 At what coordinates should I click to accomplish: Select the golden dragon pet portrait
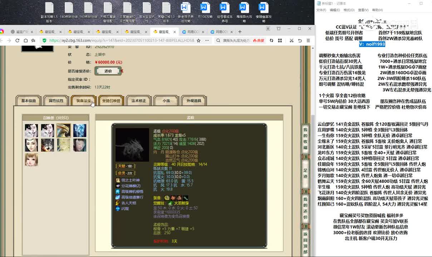click(63, 130)
